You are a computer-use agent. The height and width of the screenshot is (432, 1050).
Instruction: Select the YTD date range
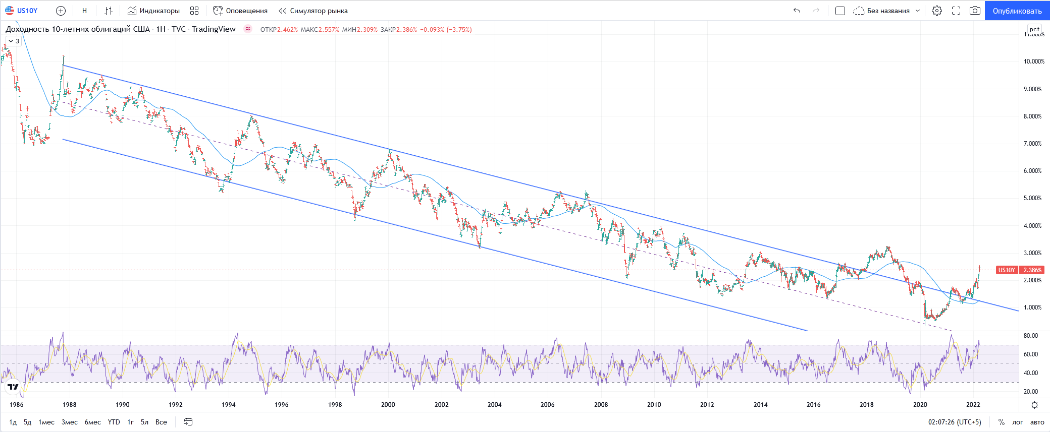click(114, 422)
